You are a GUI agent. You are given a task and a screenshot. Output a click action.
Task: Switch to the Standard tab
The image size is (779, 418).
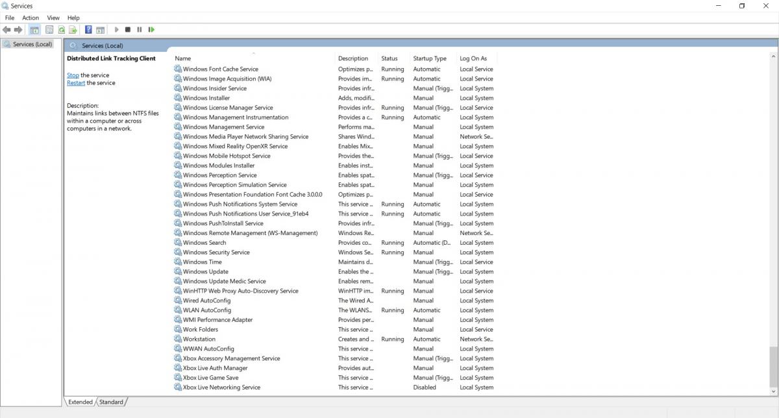[x=111, y=402]
